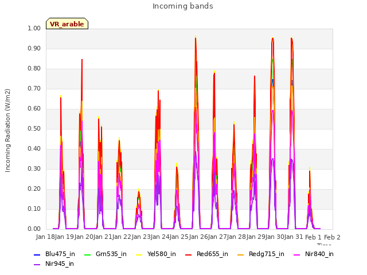Click the 0.00 y-axis tick label
Image resolution: width=367 pixels, height=275 pixels.
point(34,229)
